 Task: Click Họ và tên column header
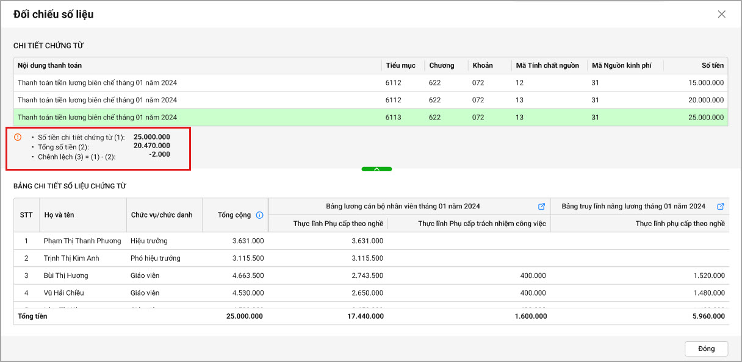tap(83, 215)
